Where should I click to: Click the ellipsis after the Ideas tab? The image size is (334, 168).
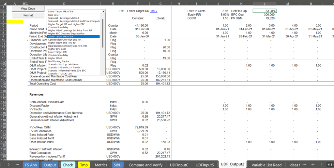[304, 165]
